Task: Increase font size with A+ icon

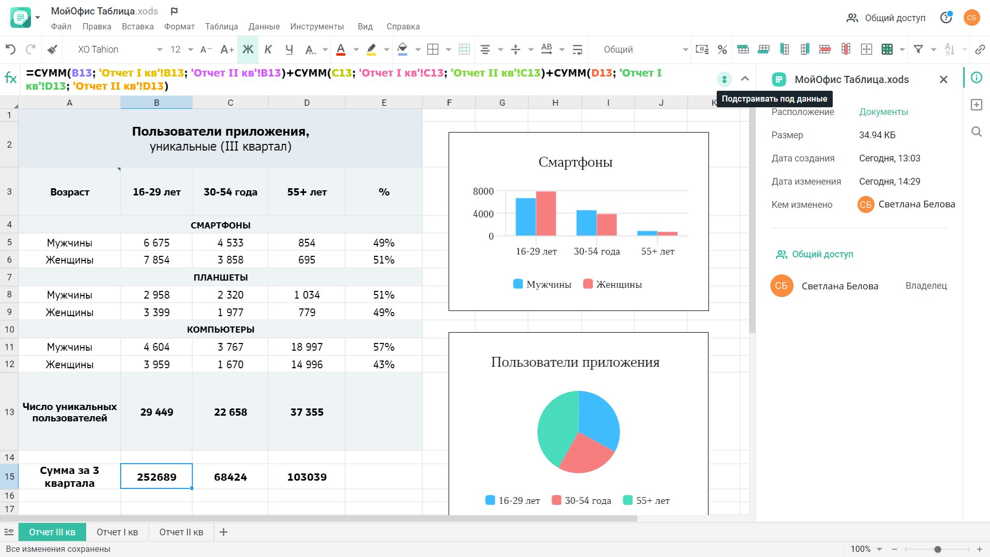Action: coord(227,50)
